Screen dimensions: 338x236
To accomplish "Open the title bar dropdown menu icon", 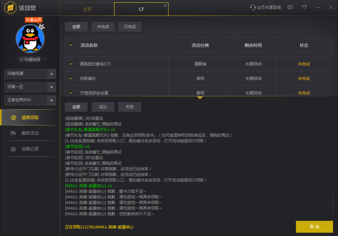I will tap(304, 8).
